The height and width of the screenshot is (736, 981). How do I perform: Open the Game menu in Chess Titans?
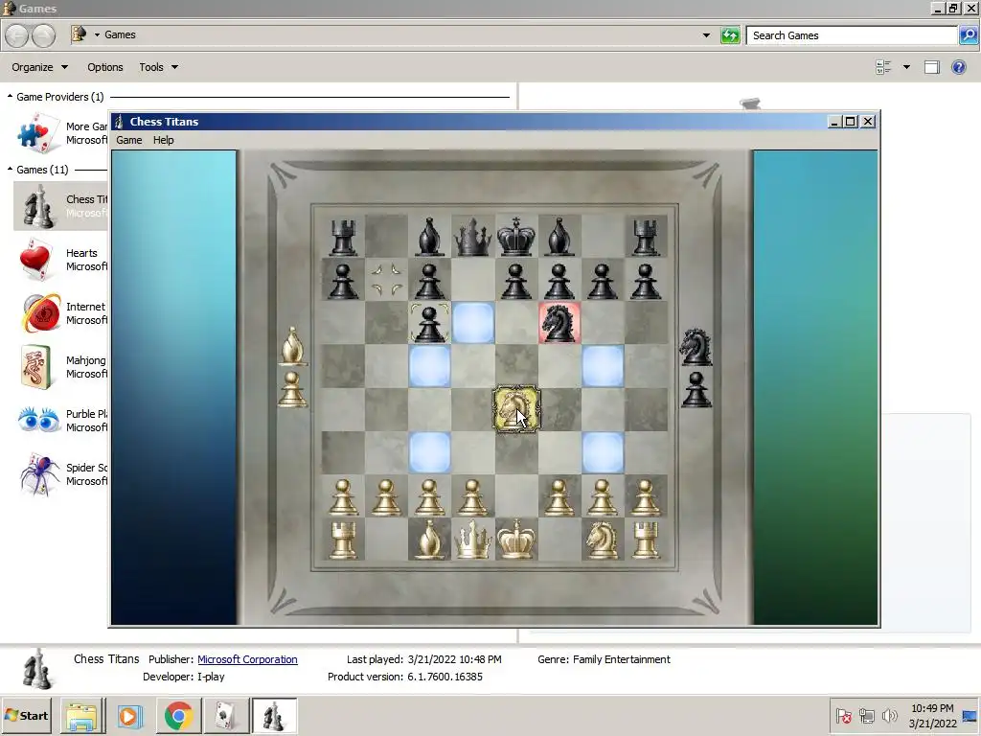pyautogui.click(x=129, y=140)
